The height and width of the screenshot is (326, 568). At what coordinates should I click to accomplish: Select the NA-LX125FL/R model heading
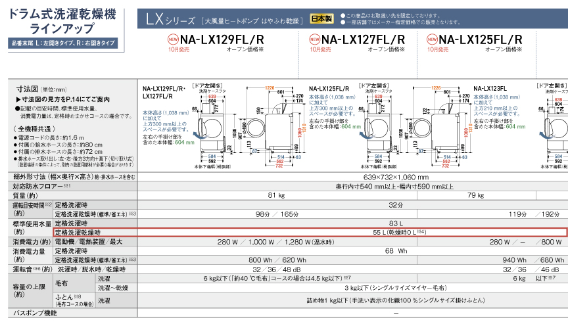[x=481, y=39]
